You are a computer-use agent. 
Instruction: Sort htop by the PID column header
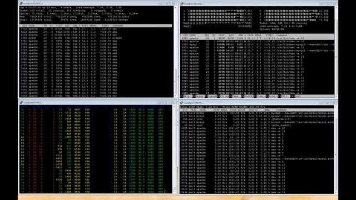tap(186, 36)
